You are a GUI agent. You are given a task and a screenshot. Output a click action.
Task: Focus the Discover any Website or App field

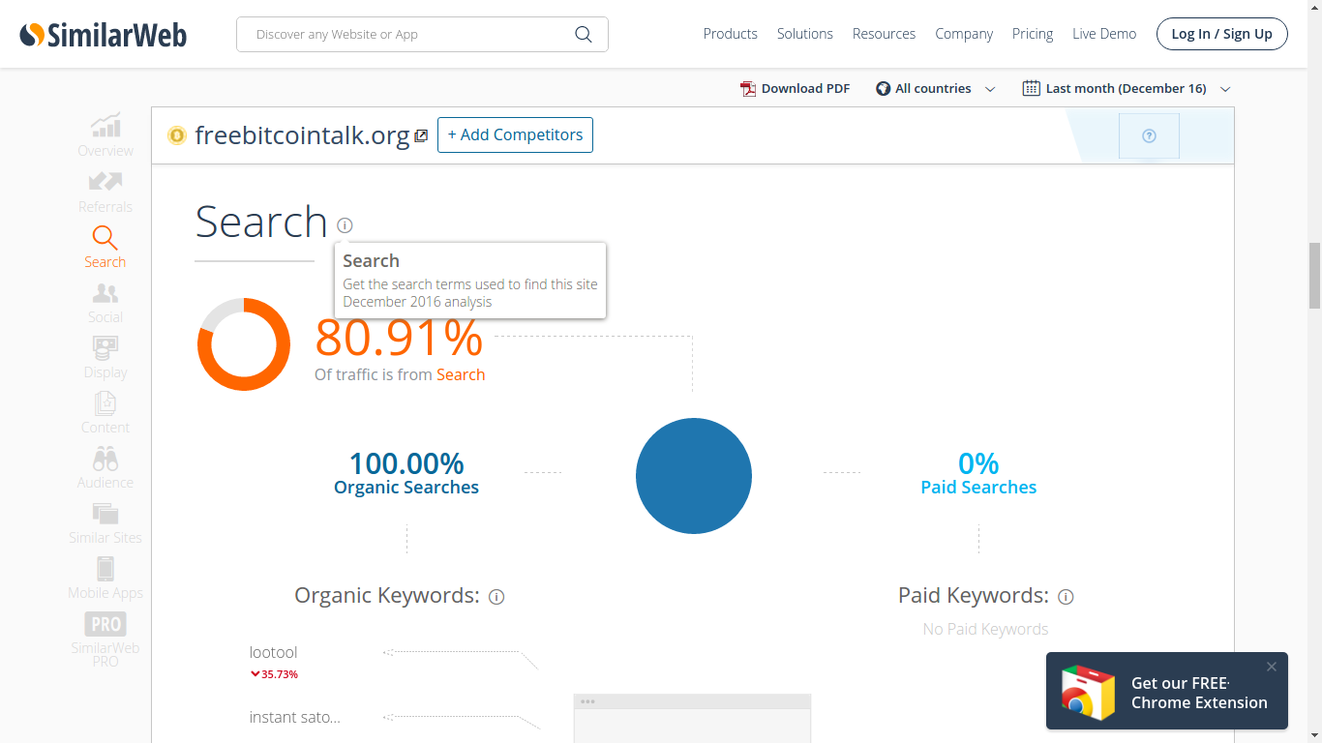coord(422,34)
